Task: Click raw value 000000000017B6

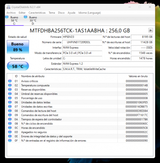Action: click(x=137, y=120)
